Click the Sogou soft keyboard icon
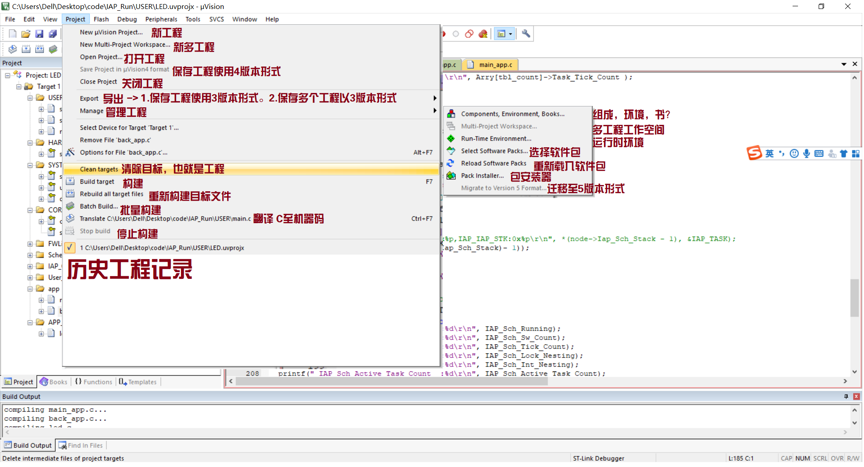The width and height of the screenshot is (864, 467). [x=819, y=154]
